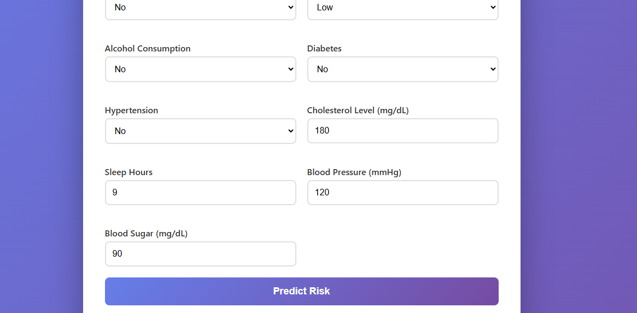637x313 pixels.
Task: Click the Hypertension label text
Action: pyautogui.click(x=131, y=111)
